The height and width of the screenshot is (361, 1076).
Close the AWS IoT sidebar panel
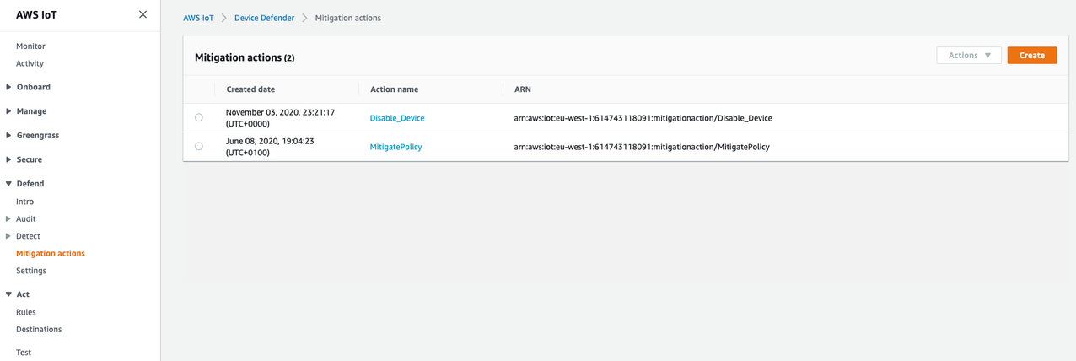tap(143, 14)
